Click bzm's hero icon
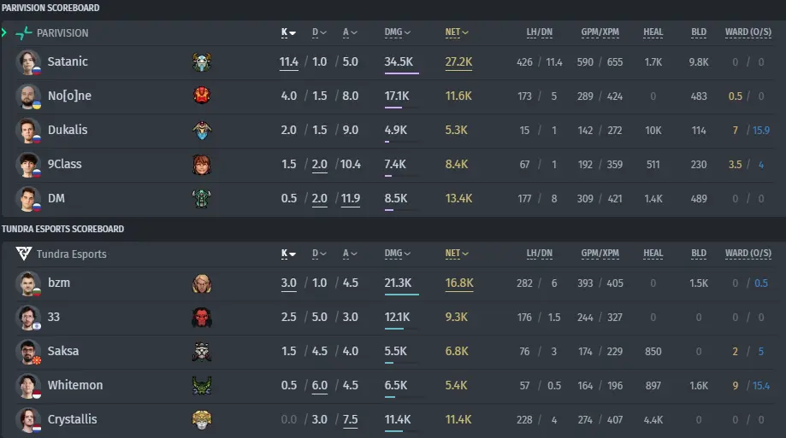This screenshot has height=438, width=786. pos(202,283)
